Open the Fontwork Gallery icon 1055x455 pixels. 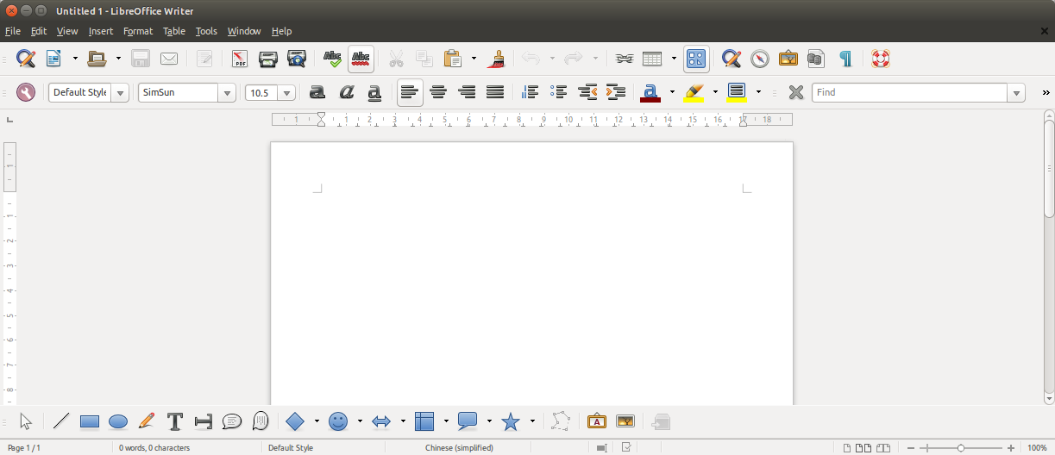pyautogui.click(x=597, y=421)
